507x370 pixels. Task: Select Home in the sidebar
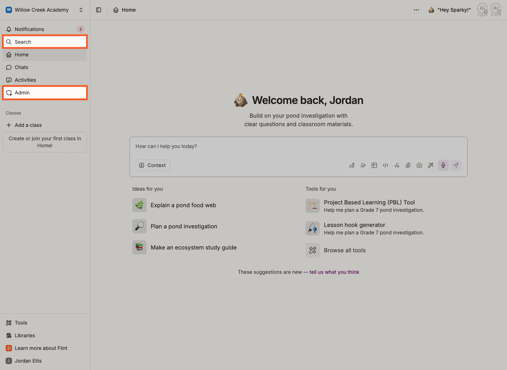[x=45, y=55]
